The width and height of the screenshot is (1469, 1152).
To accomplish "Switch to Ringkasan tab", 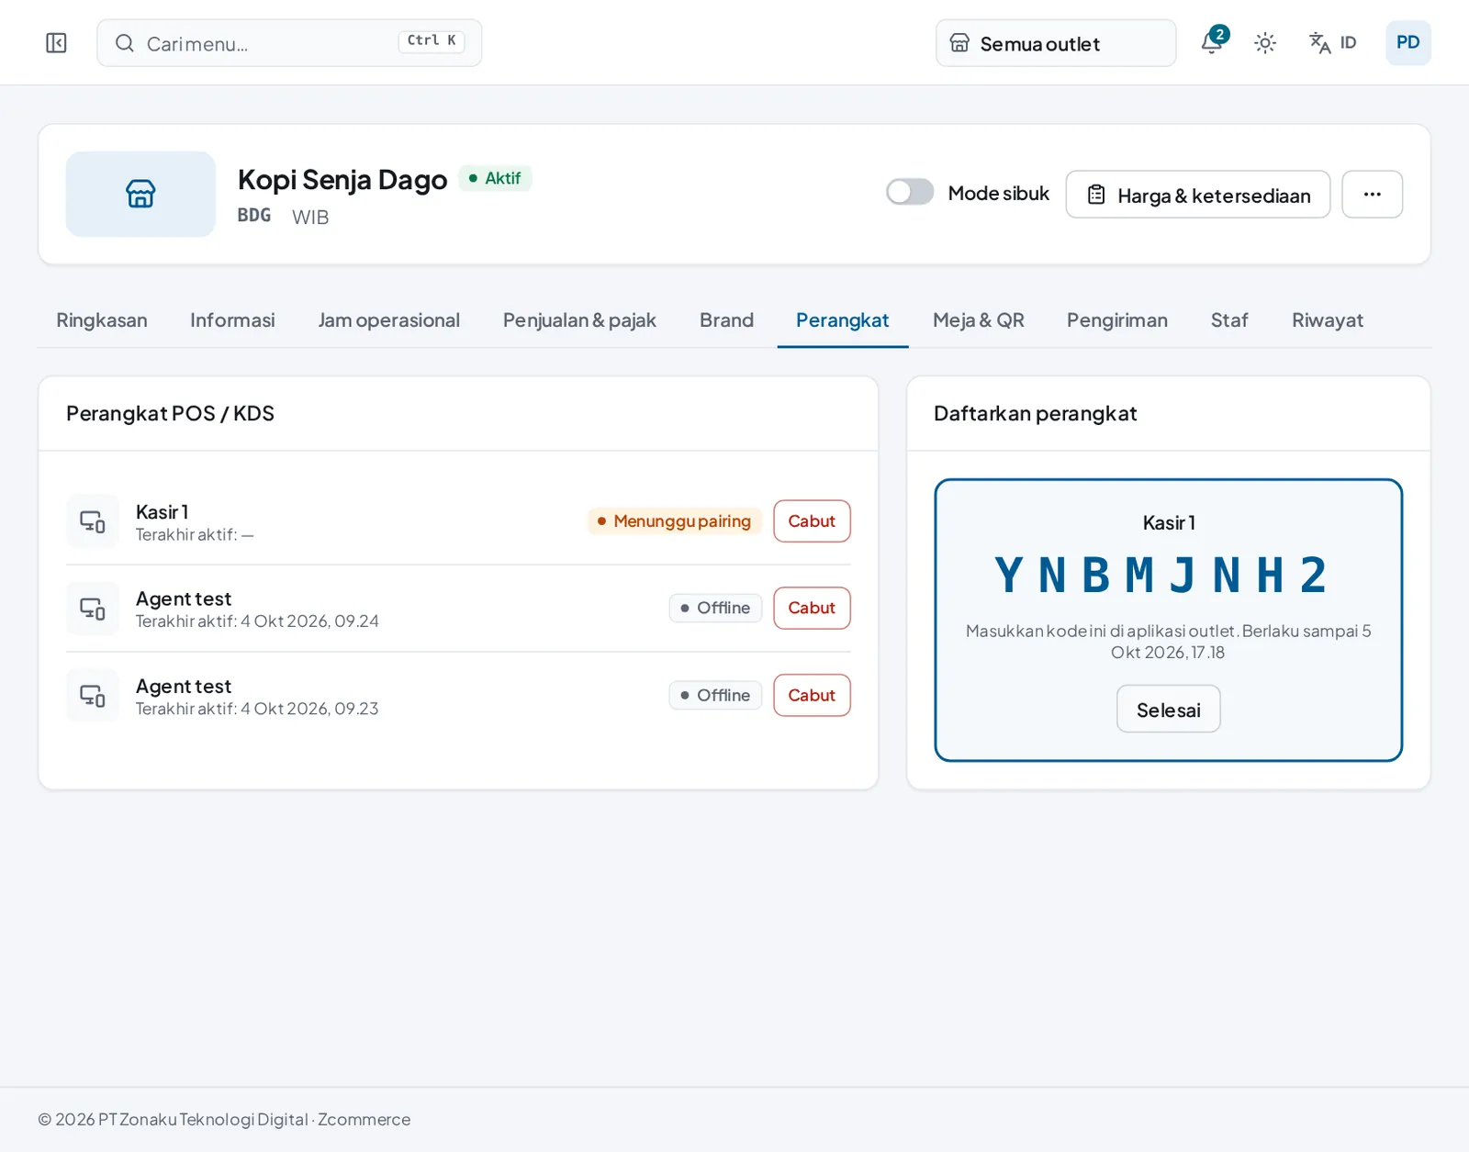I will pos(102,320).
